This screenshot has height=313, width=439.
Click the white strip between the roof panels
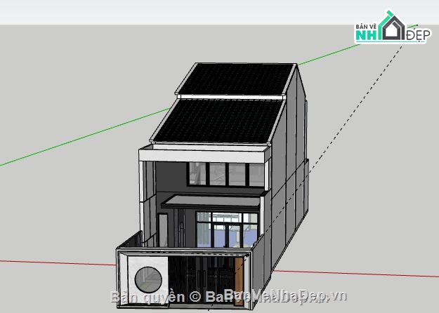[x=232, y=96]
